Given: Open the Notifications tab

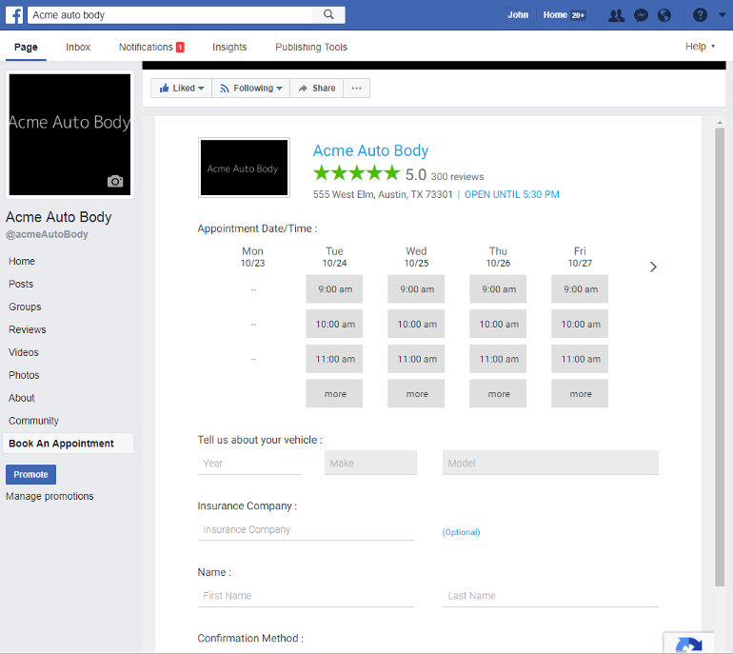Looking at the screenshot, I should [x=151, y=47].
